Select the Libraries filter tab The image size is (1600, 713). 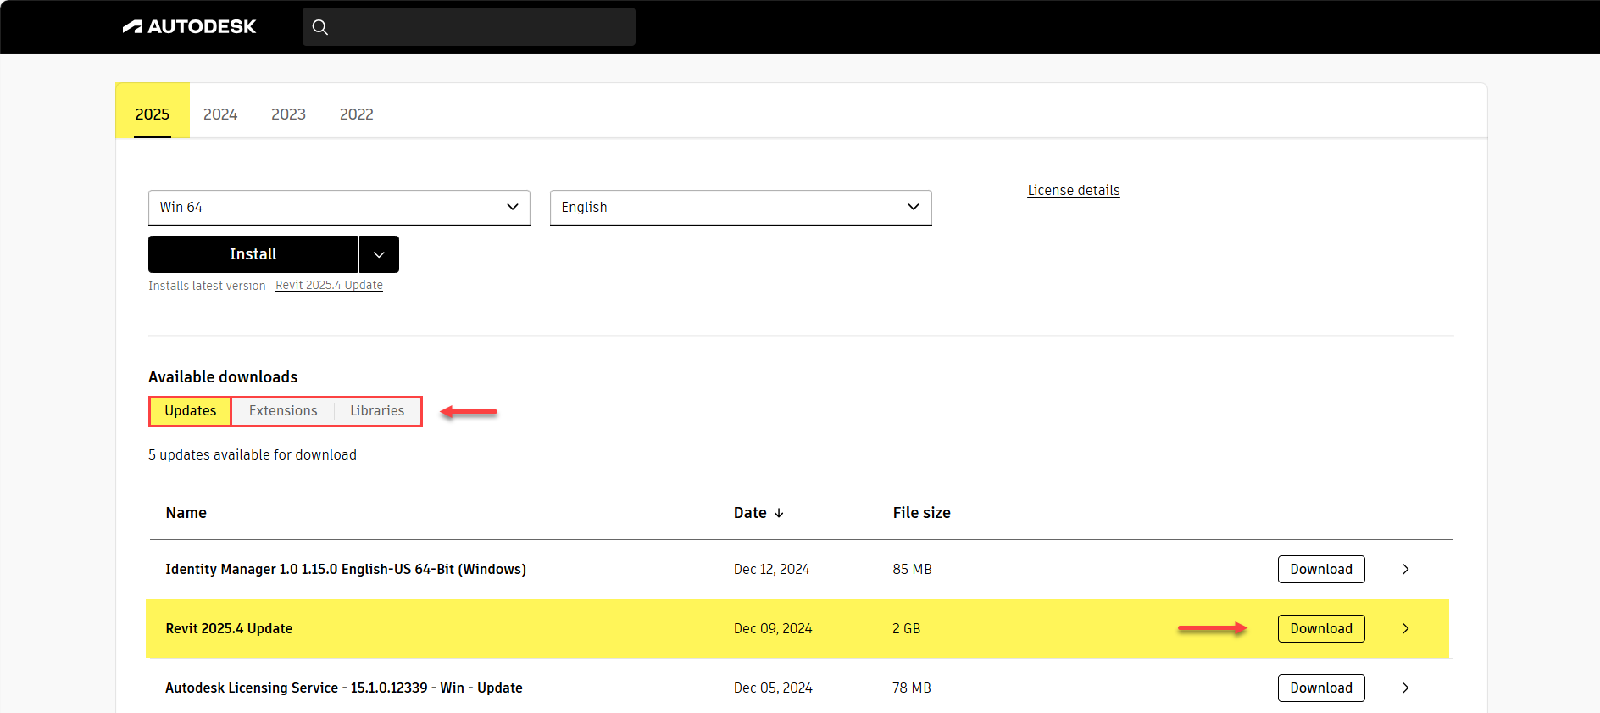(377, 411)
